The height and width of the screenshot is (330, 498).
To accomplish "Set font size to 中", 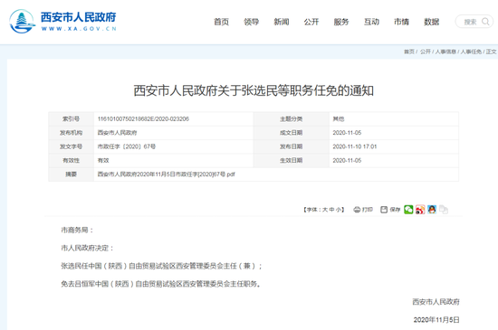I will [332, 210].
